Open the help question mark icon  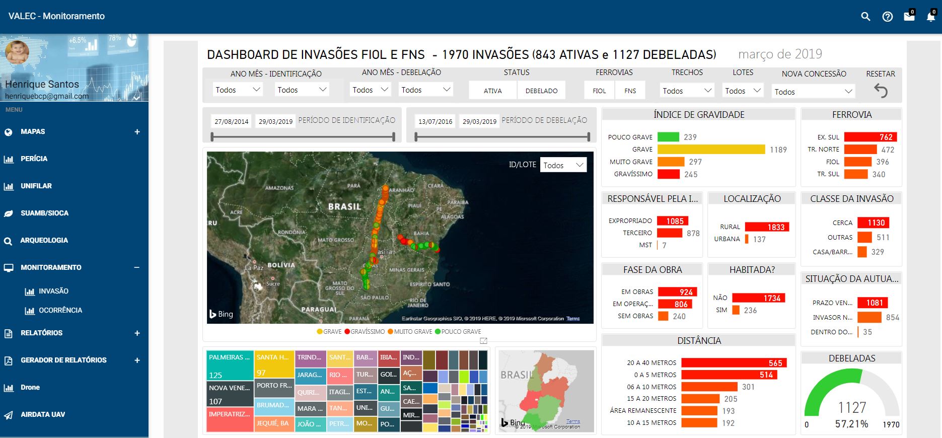pyautogui.click(x=888, y=17)
